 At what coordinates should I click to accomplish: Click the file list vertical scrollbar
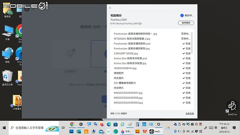(x=192, y=43)
